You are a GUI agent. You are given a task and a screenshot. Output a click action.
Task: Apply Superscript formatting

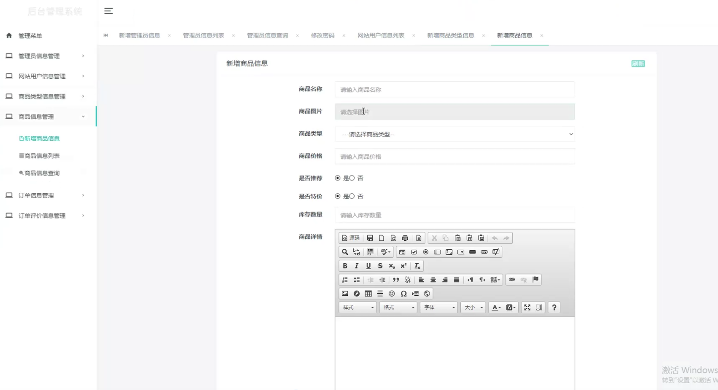[404, 266]
